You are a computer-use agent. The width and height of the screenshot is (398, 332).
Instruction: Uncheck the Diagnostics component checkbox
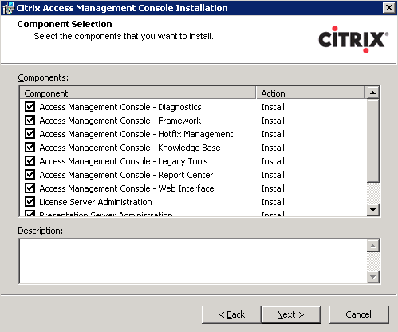[30, 107]
